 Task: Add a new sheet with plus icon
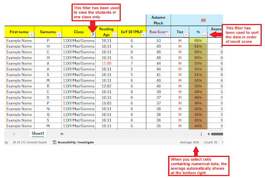[x=62, y=134]
